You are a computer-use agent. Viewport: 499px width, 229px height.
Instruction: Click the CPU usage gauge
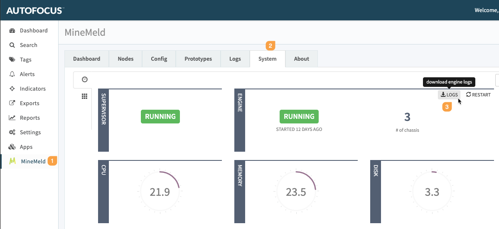[x=160, y=192]
